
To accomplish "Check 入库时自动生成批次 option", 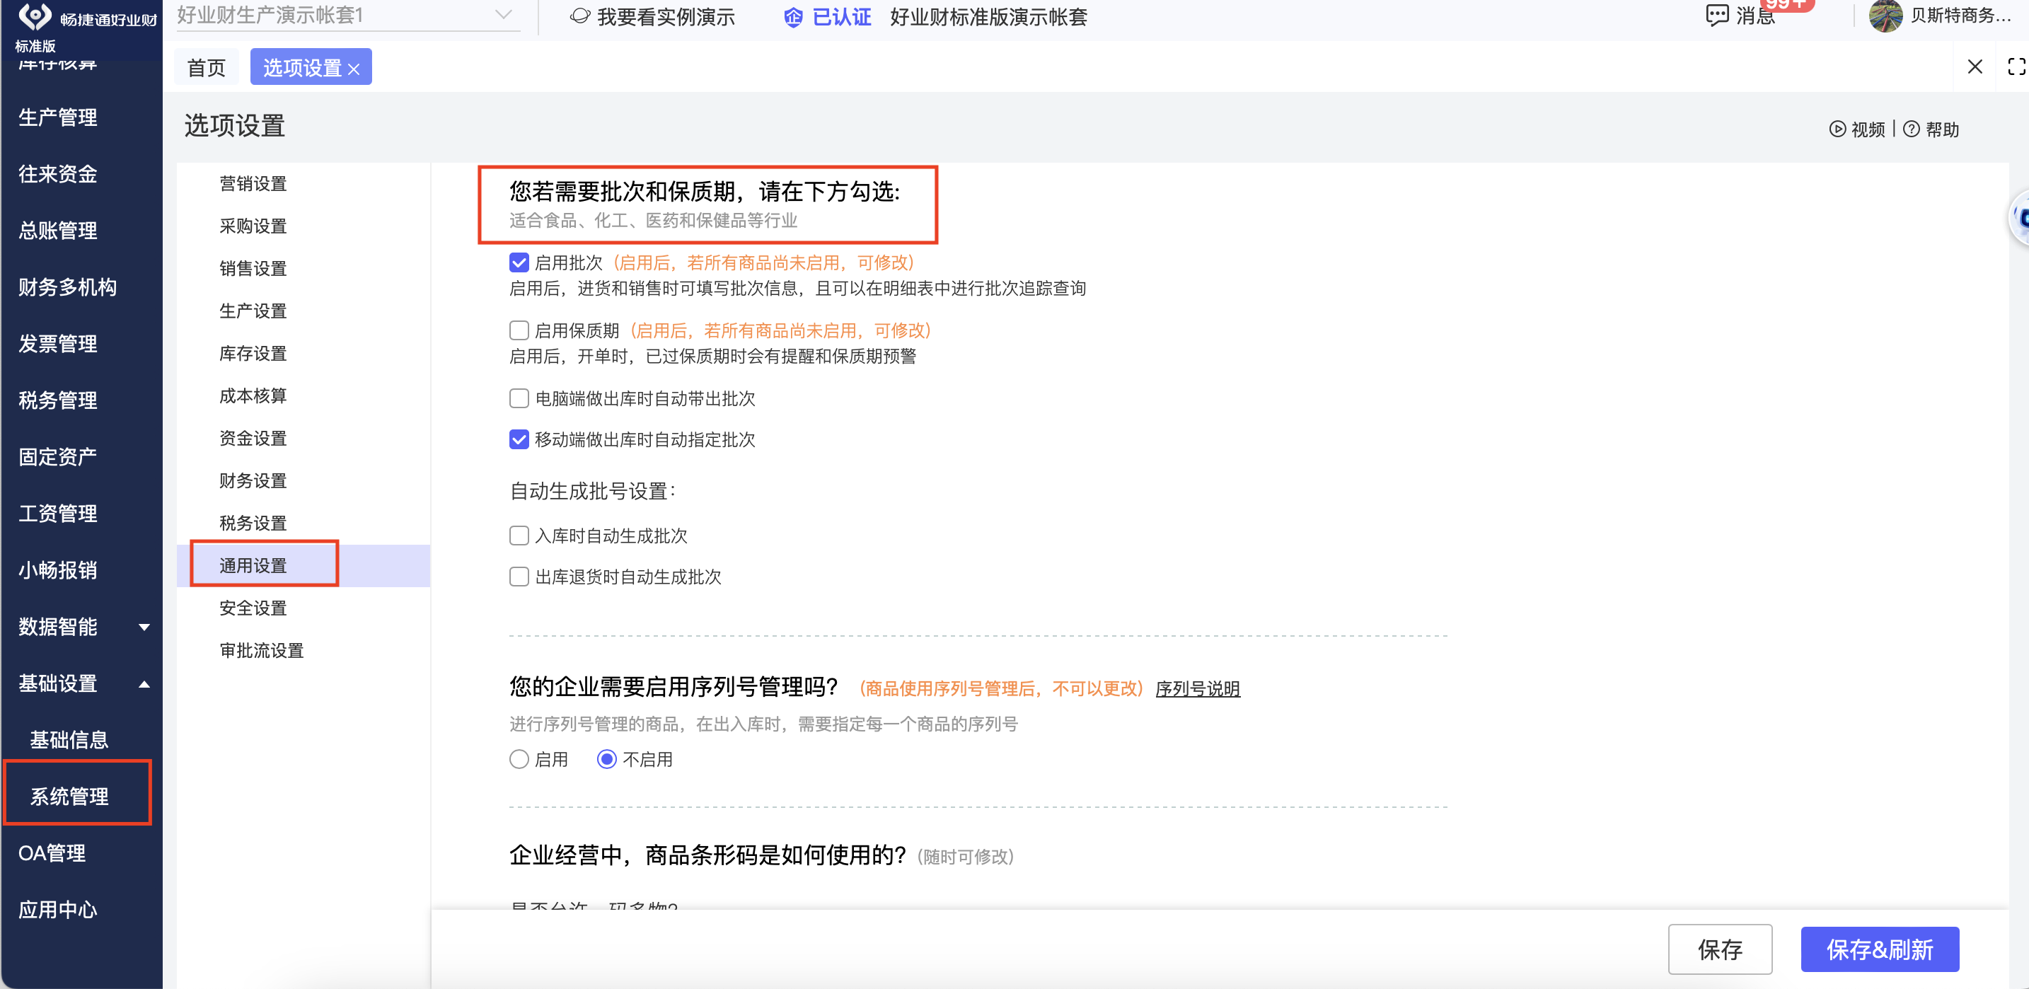I will click(x=519, y=536).
